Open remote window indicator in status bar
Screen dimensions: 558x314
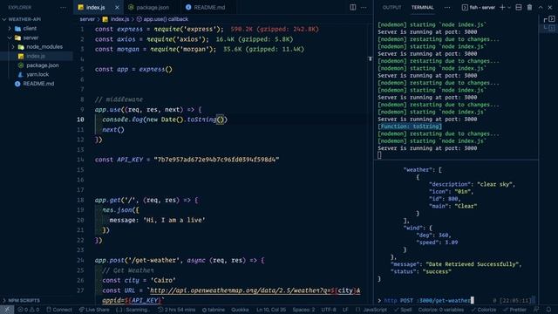pos(7,310)
